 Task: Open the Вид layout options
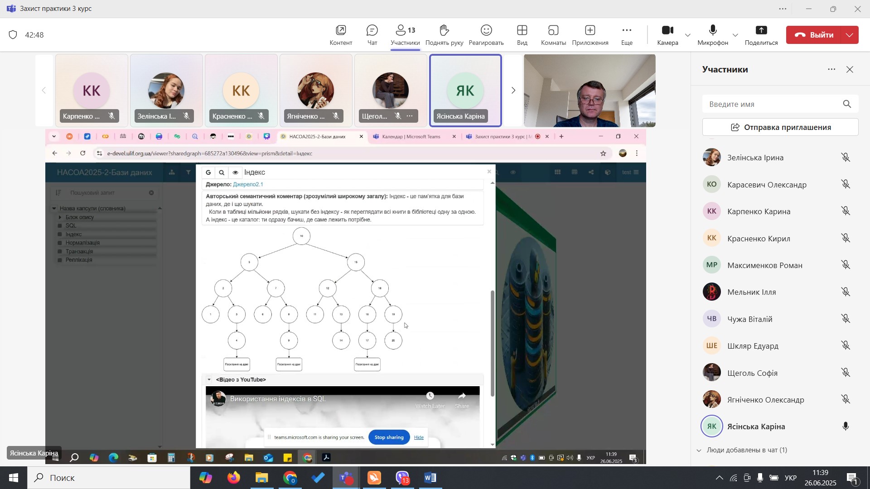tap(522, 35)
